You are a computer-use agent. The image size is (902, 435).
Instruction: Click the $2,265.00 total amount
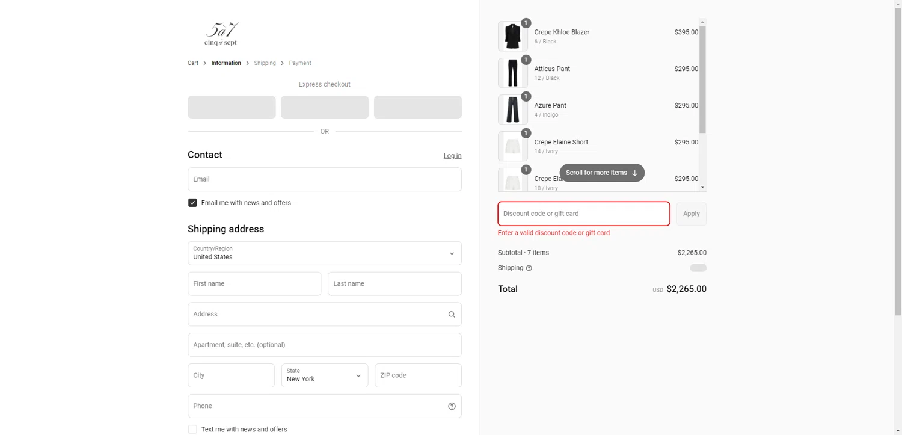pyautogui.click(x=687, y=289)
